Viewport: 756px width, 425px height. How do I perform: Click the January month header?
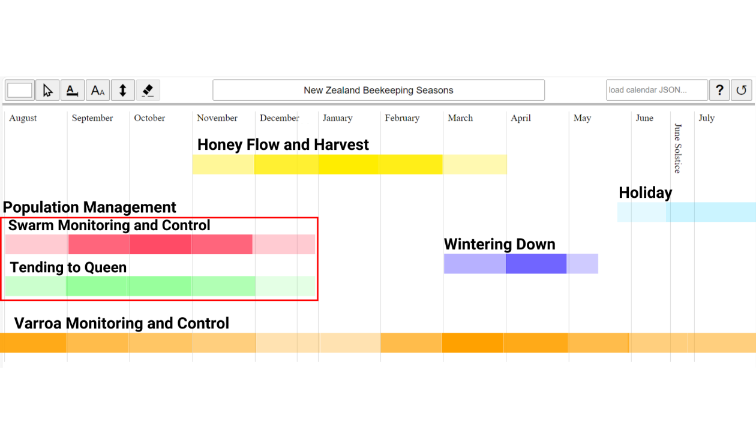tap(337, 118)
